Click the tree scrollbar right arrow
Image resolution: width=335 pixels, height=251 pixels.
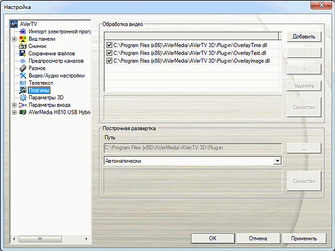tap(87, 239)
